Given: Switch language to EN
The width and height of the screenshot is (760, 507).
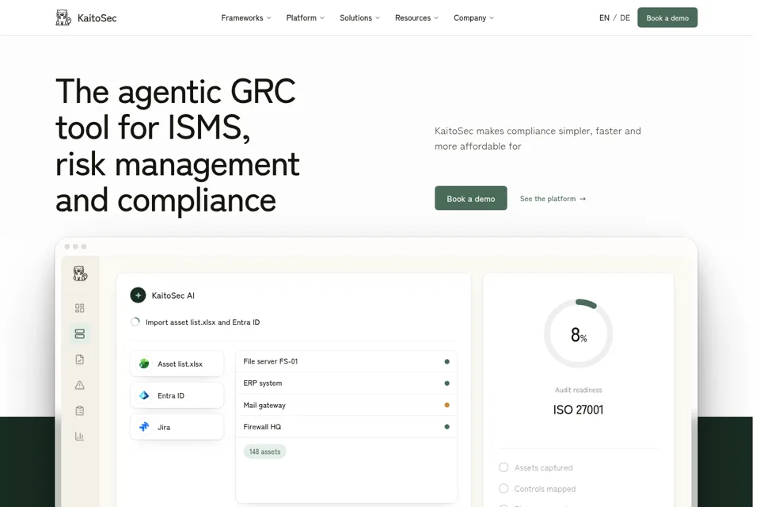Looking at the screenshot, I should coord(604,18).
